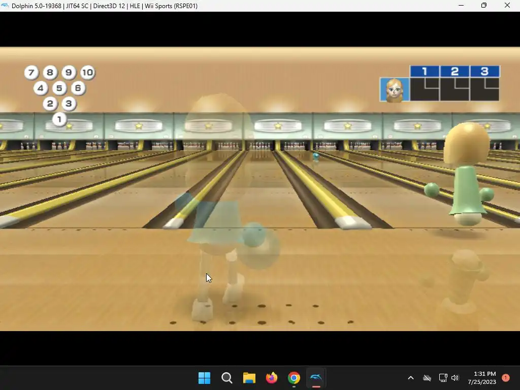This screenshot has width=520, height=390.
Task: Click pin indicator number 4
Action: (41, 88)
